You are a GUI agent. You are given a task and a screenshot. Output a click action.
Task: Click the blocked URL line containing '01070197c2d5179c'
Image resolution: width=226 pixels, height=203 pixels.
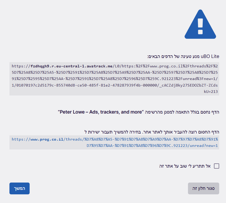point(114,86)
